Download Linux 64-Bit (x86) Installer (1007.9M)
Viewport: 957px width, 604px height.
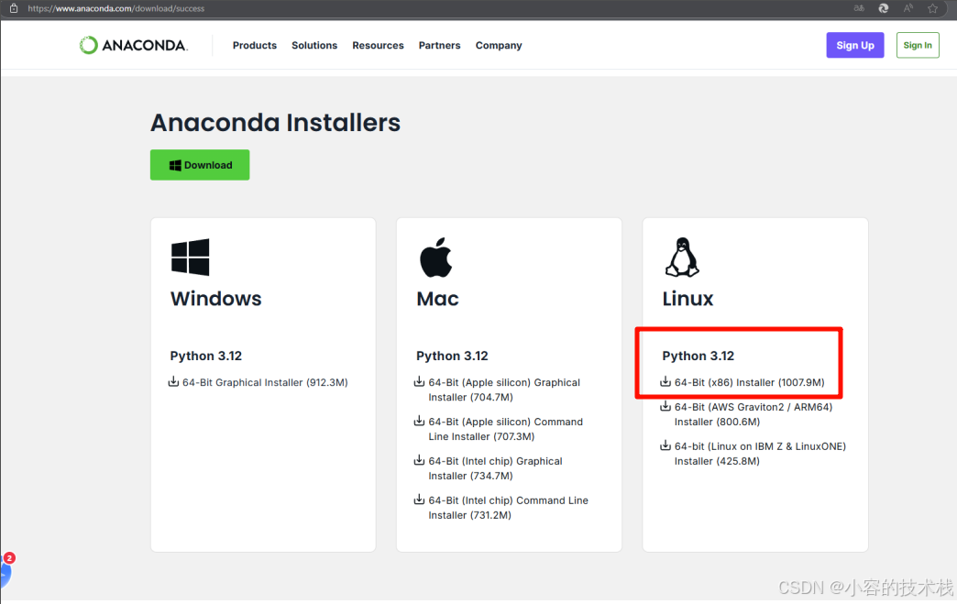(750, 382)
